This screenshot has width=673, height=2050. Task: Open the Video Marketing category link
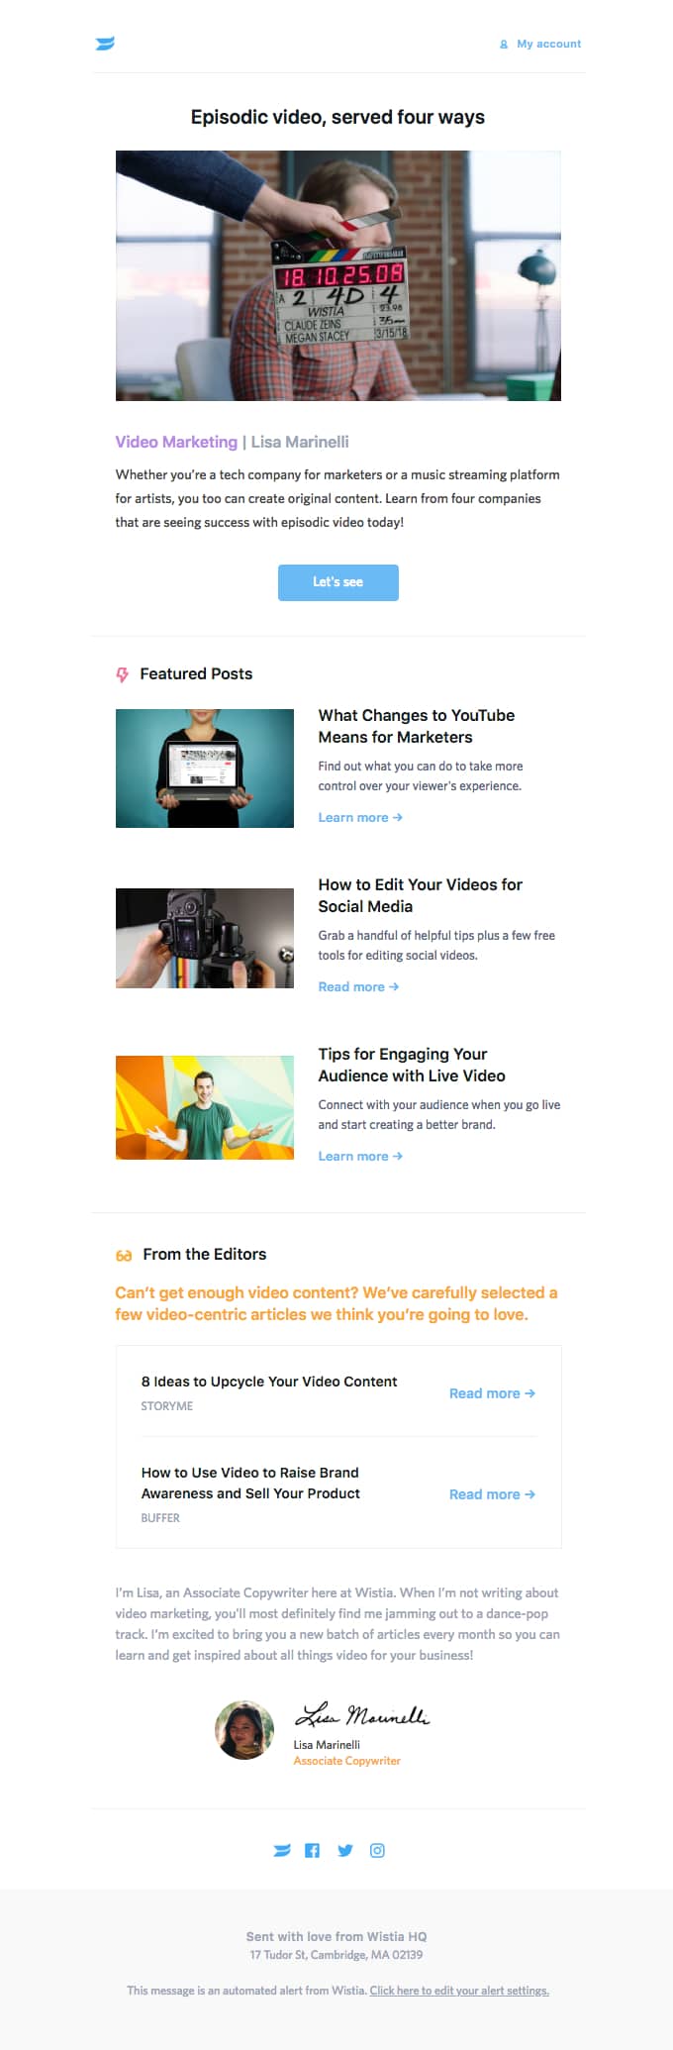click(x=176, y=442)
